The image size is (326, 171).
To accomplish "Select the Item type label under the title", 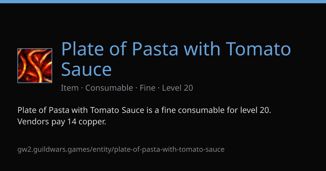I will 70,88.
